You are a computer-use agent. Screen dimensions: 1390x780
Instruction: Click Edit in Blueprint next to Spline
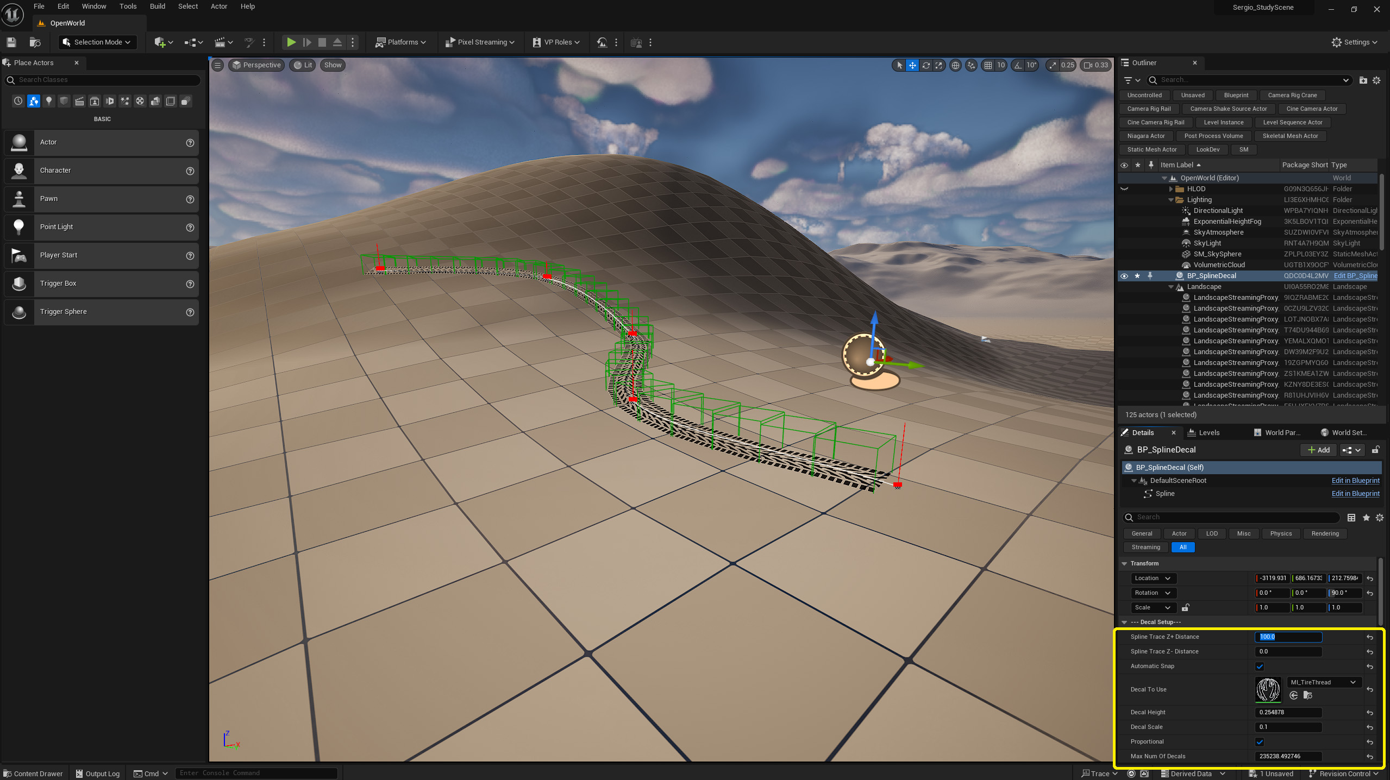[1356, 493]
